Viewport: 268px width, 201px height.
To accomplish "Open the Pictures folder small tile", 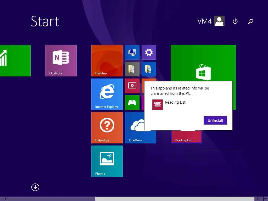I will 149,69.
